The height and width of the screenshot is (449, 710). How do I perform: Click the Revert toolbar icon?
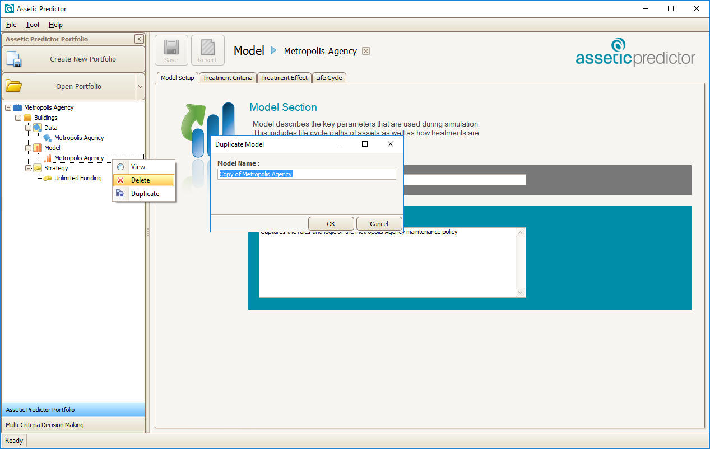coord(207,50)
